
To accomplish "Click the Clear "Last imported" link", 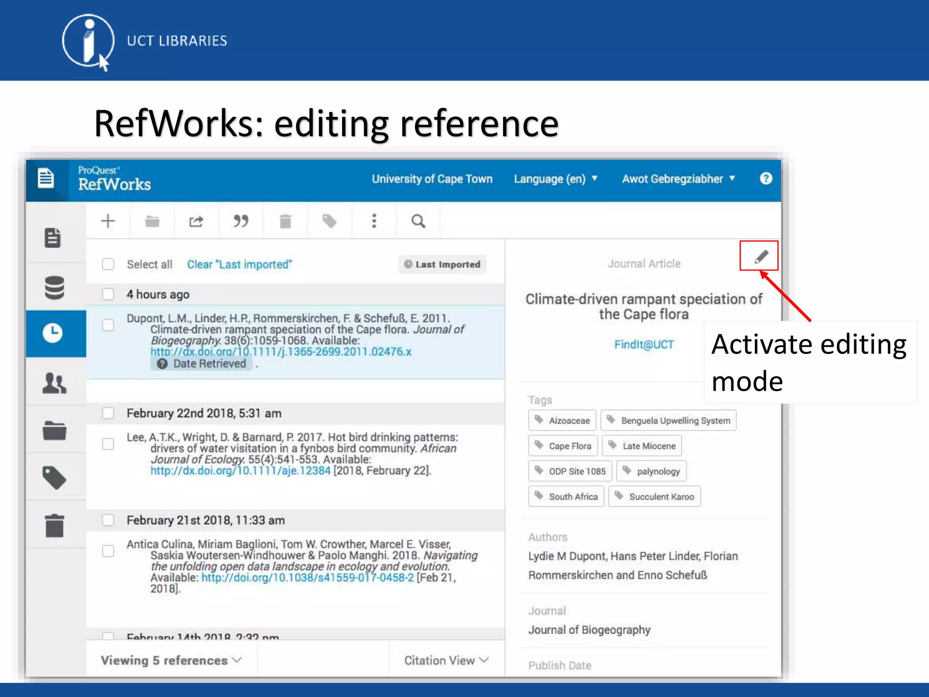I will click(240, 264).
